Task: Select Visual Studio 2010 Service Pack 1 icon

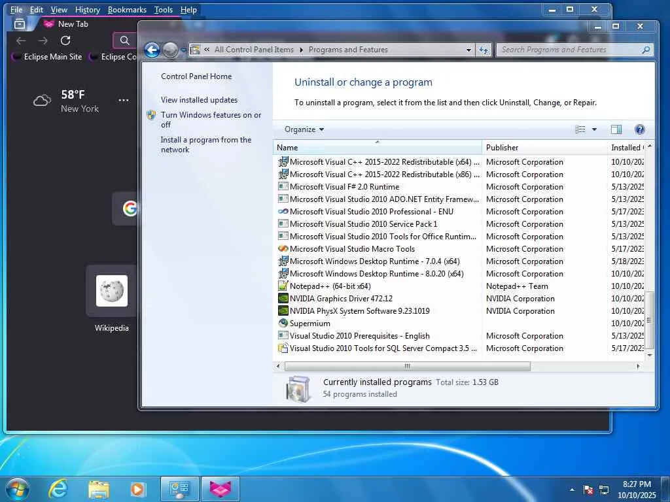Action: click(283, 224)
